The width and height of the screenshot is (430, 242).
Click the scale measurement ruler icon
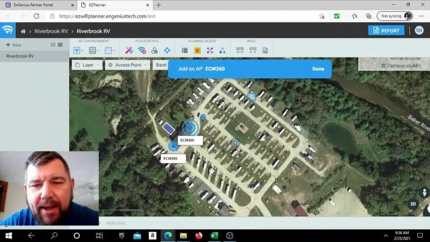[240, 50]
